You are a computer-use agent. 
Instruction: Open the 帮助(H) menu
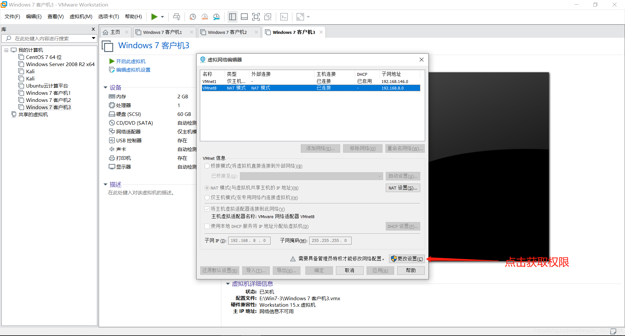point(133,17)
